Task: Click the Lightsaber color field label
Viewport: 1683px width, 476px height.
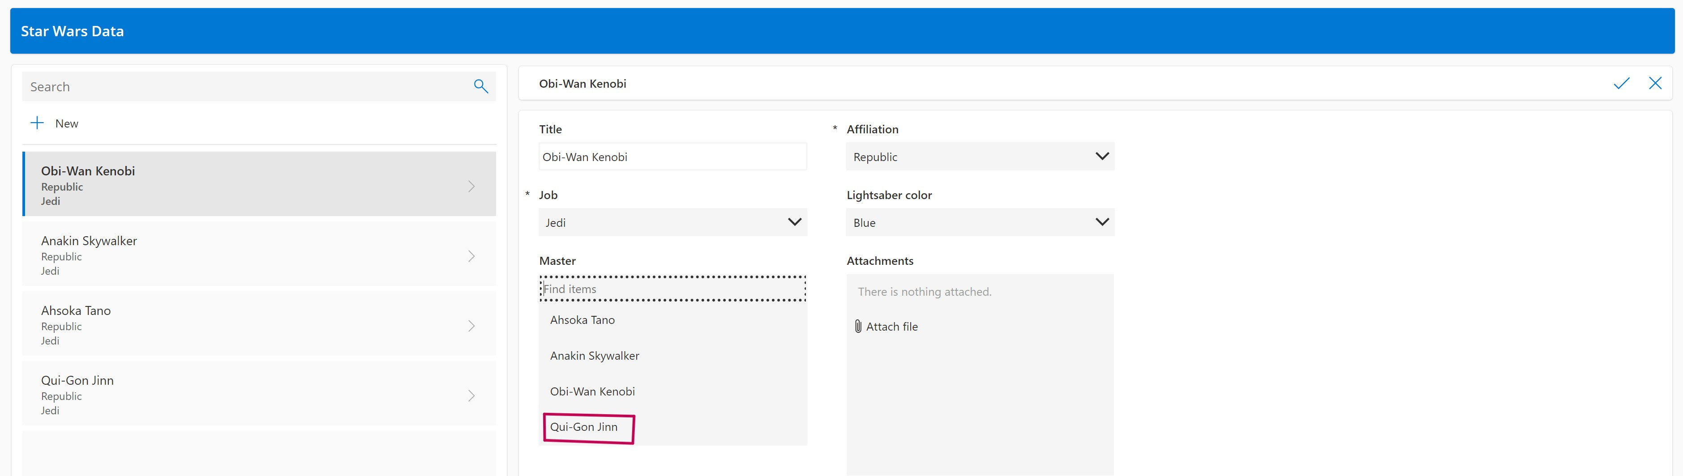Action: tap(889, 195)
